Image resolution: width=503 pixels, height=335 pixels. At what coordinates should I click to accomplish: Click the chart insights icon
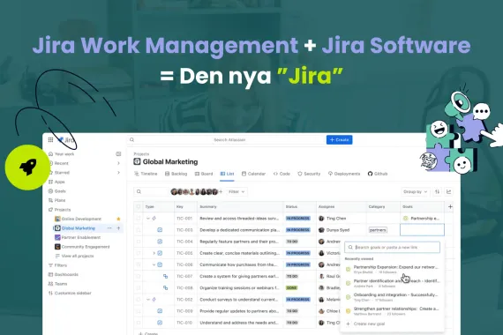[x=449, y=191]
